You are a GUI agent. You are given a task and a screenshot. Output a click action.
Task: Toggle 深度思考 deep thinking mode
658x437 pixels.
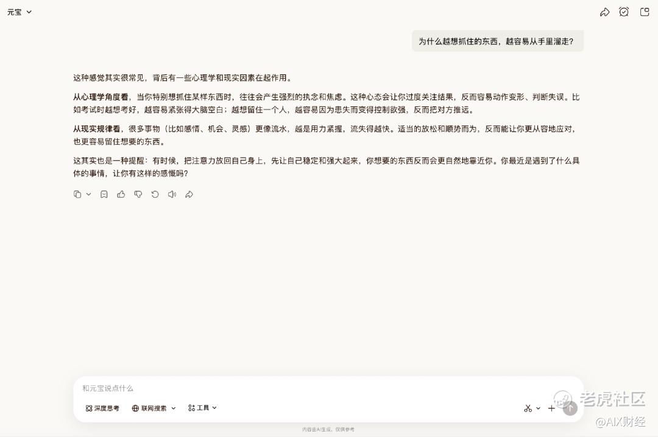point(102,408)
